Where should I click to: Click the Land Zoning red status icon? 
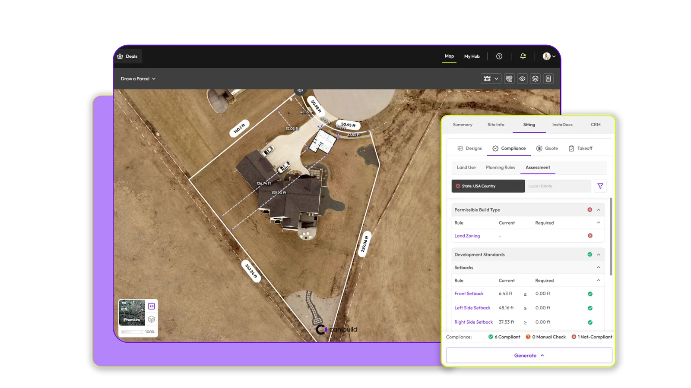[x=590, y=236]
